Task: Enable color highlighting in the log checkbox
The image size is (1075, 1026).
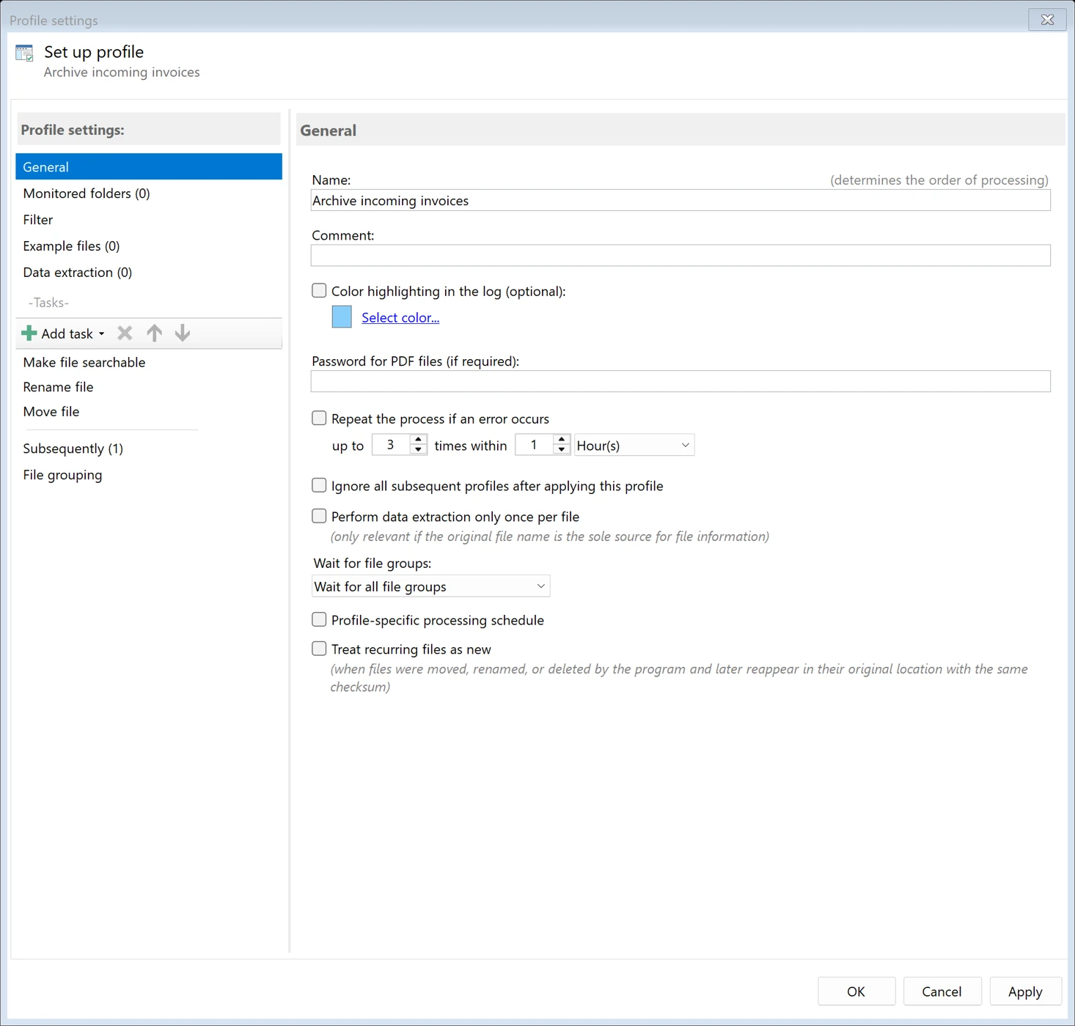Action: coord(319,291)
